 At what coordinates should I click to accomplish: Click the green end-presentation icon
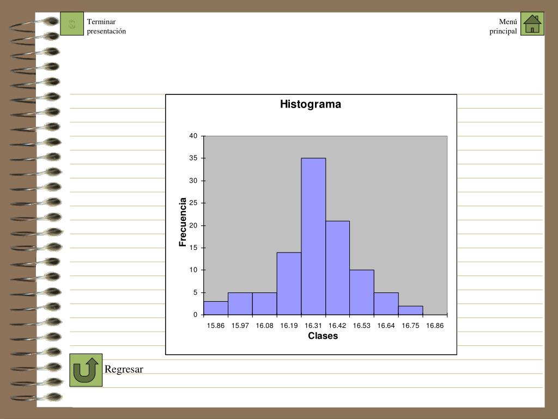pyautogui.click(x=72, y=23)
